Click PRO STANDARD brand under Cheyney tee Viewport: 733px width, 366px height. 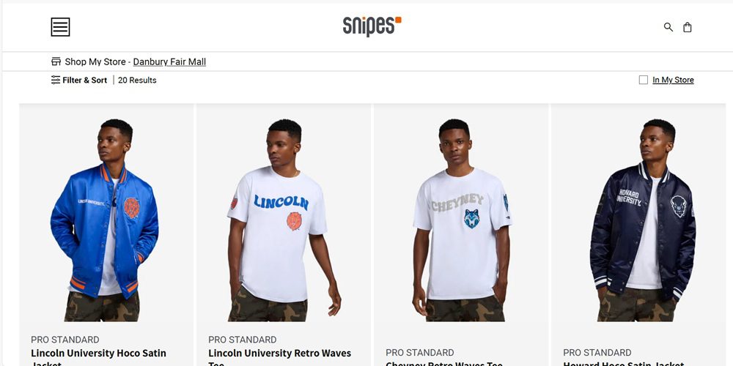[x=420, y=353]
